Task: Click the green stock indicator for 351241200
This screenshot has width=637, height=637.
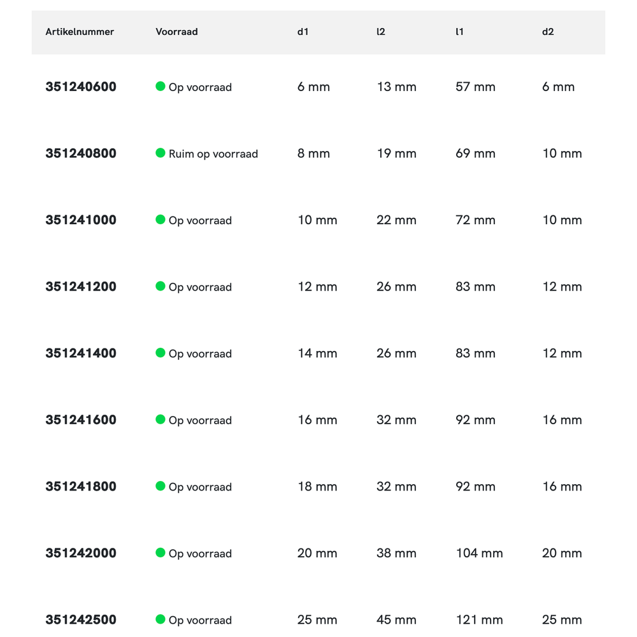Action: pyautogui.click(x=161, y=286)
